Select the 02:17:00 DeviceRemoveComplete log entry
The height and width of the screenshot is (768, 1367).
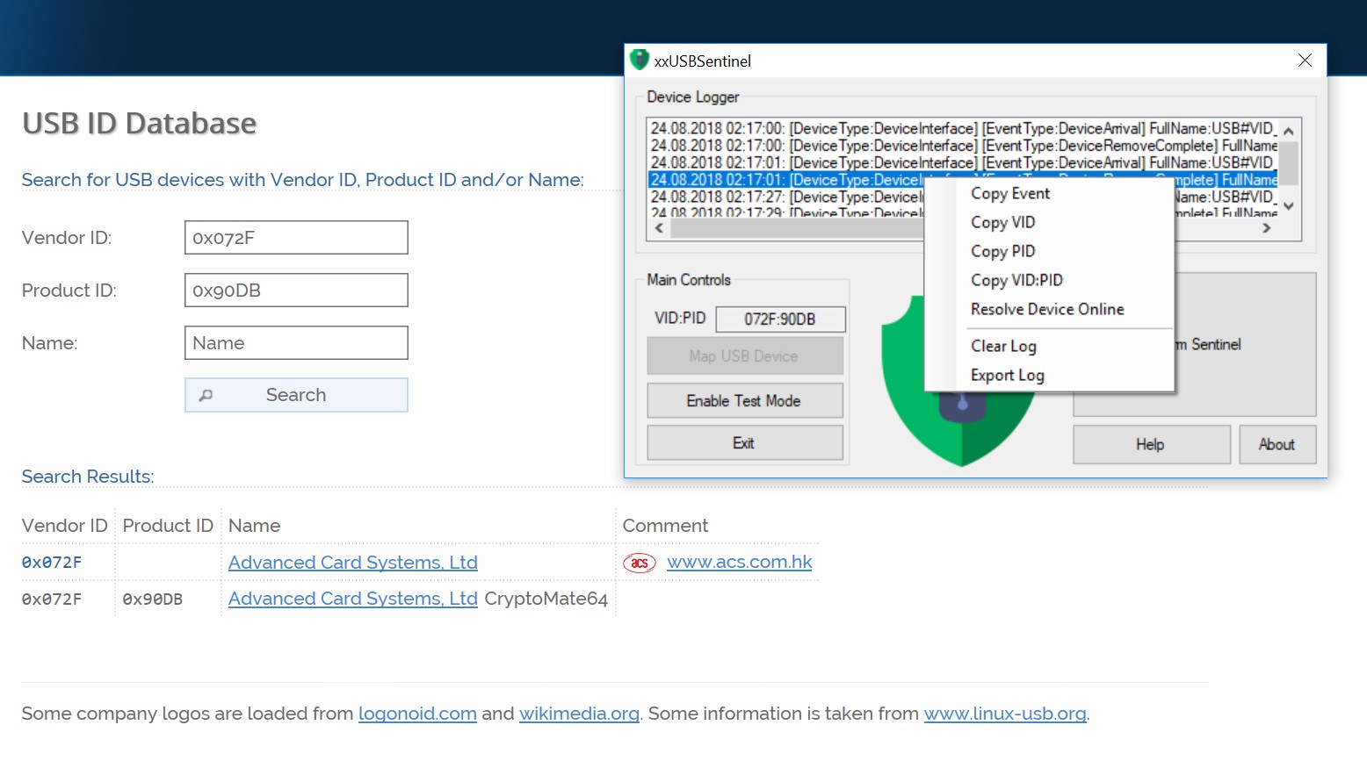click(x=964, y=146)
